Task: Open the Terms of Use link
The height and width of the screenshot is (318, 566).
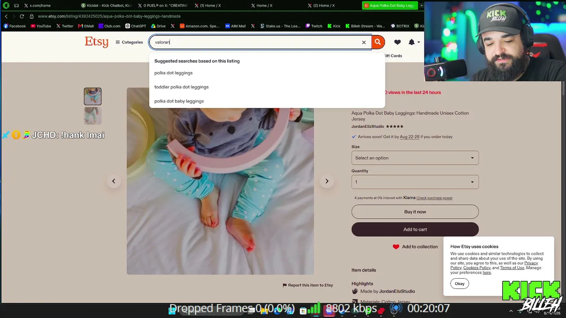Action: coord(512,268)
